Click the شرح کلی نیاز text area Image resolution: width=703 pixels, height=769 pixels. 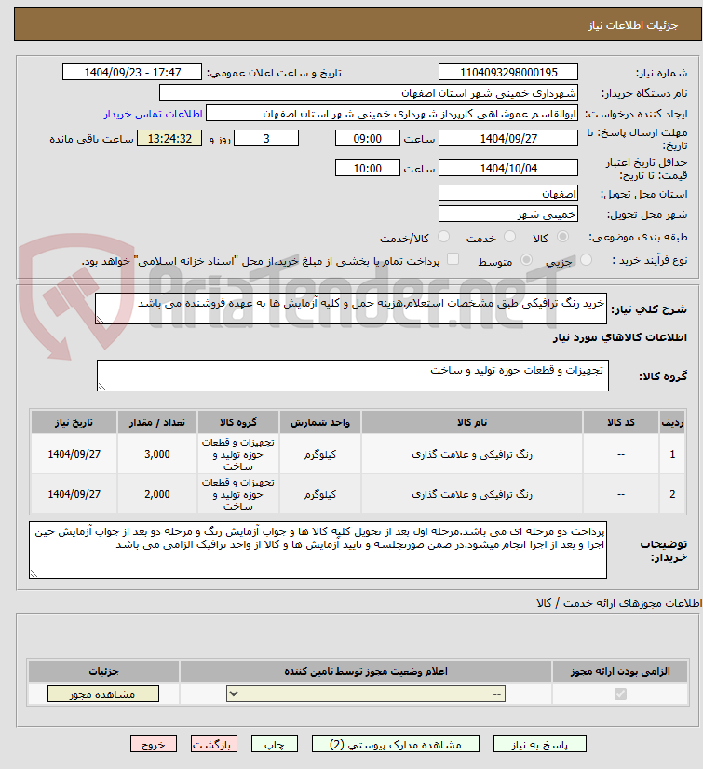pos(351,309)
